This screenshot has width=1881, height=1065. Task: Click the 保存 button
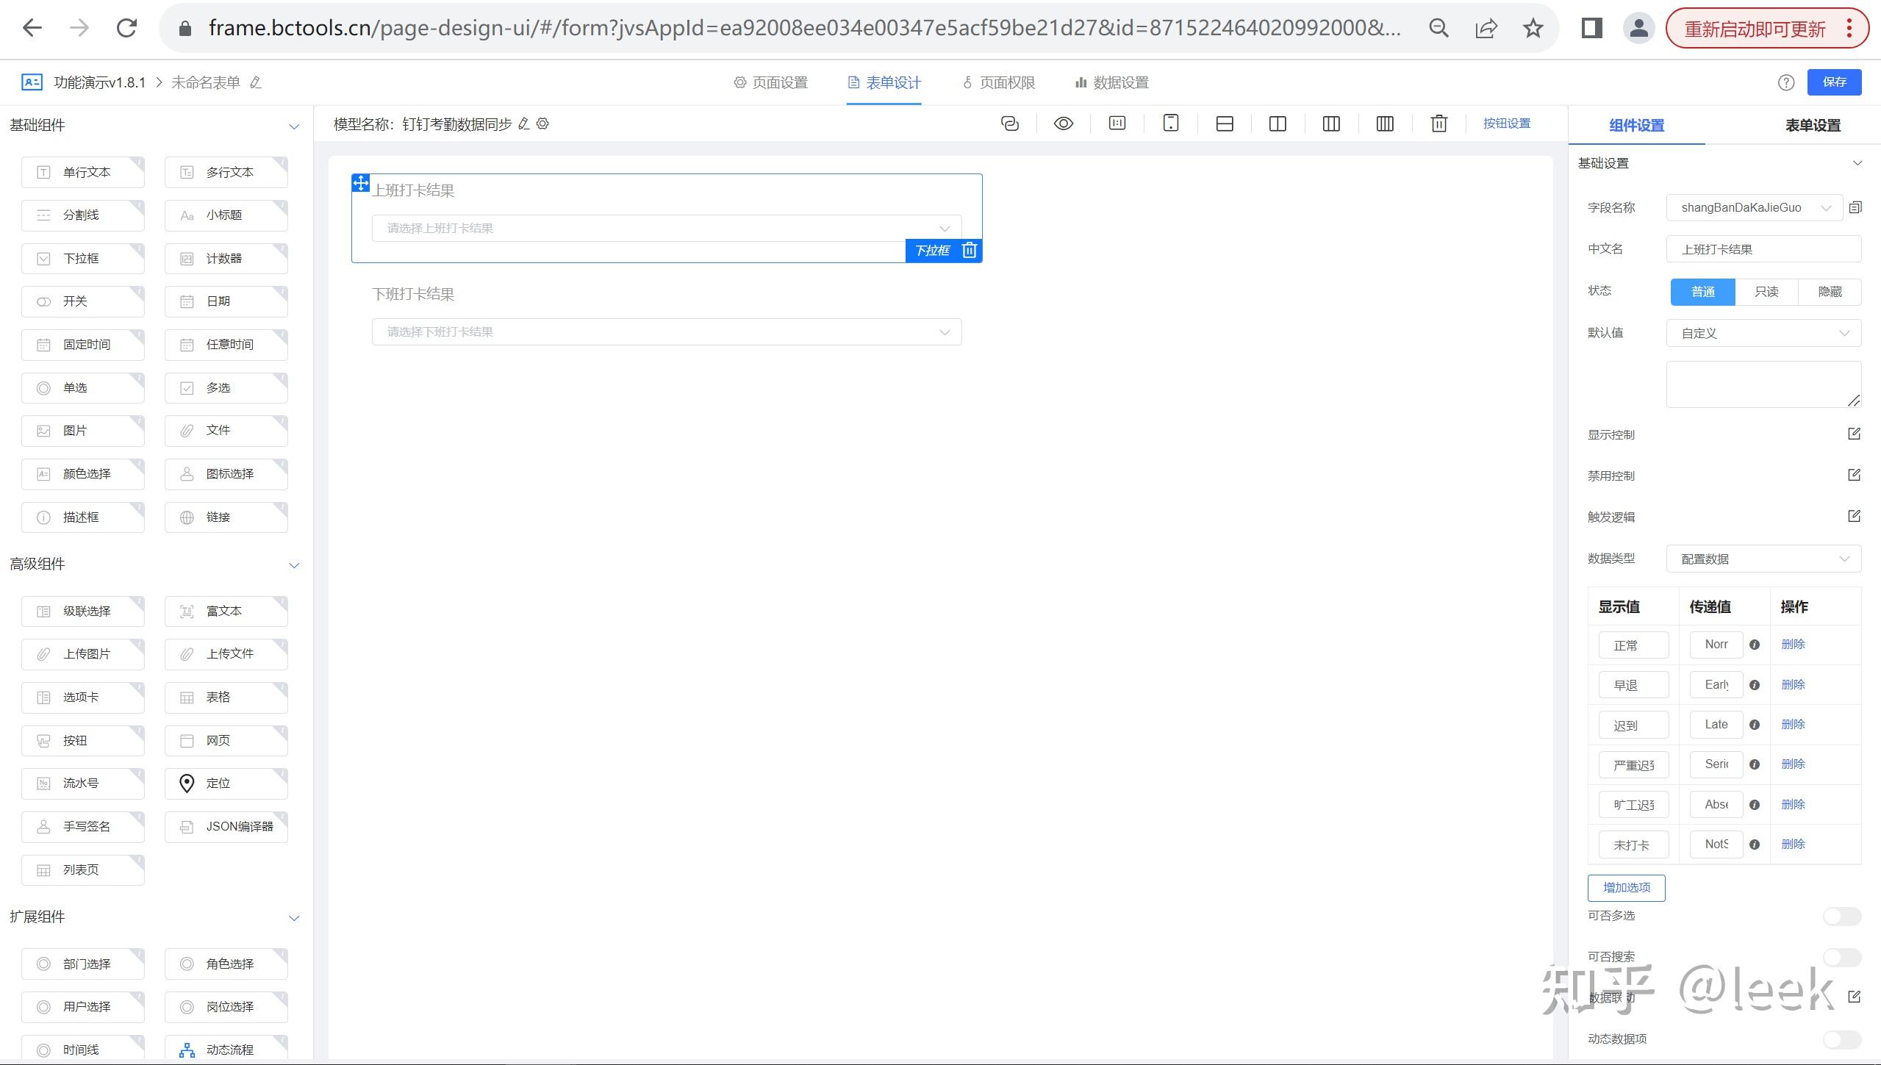(1834, 82)
